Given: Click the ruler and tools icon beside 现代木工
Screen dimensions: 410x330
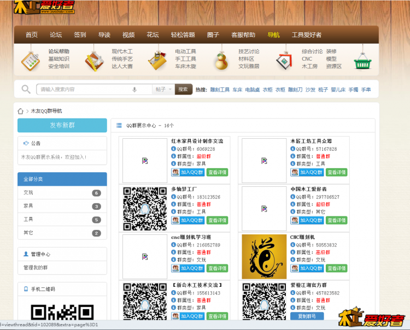Looking at the screenshot, I should [94, 62].
